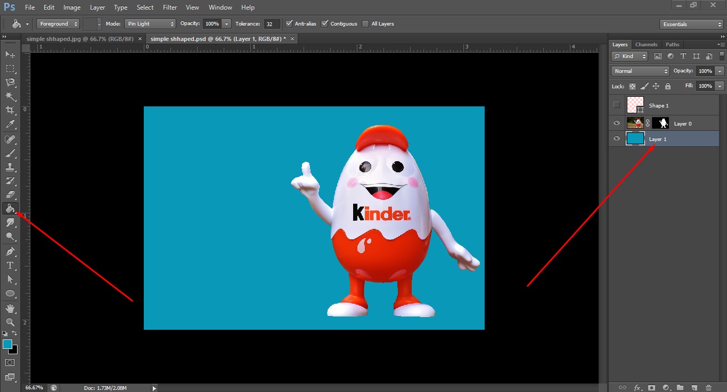Toggle lock transparent pixels

point(632,86)
